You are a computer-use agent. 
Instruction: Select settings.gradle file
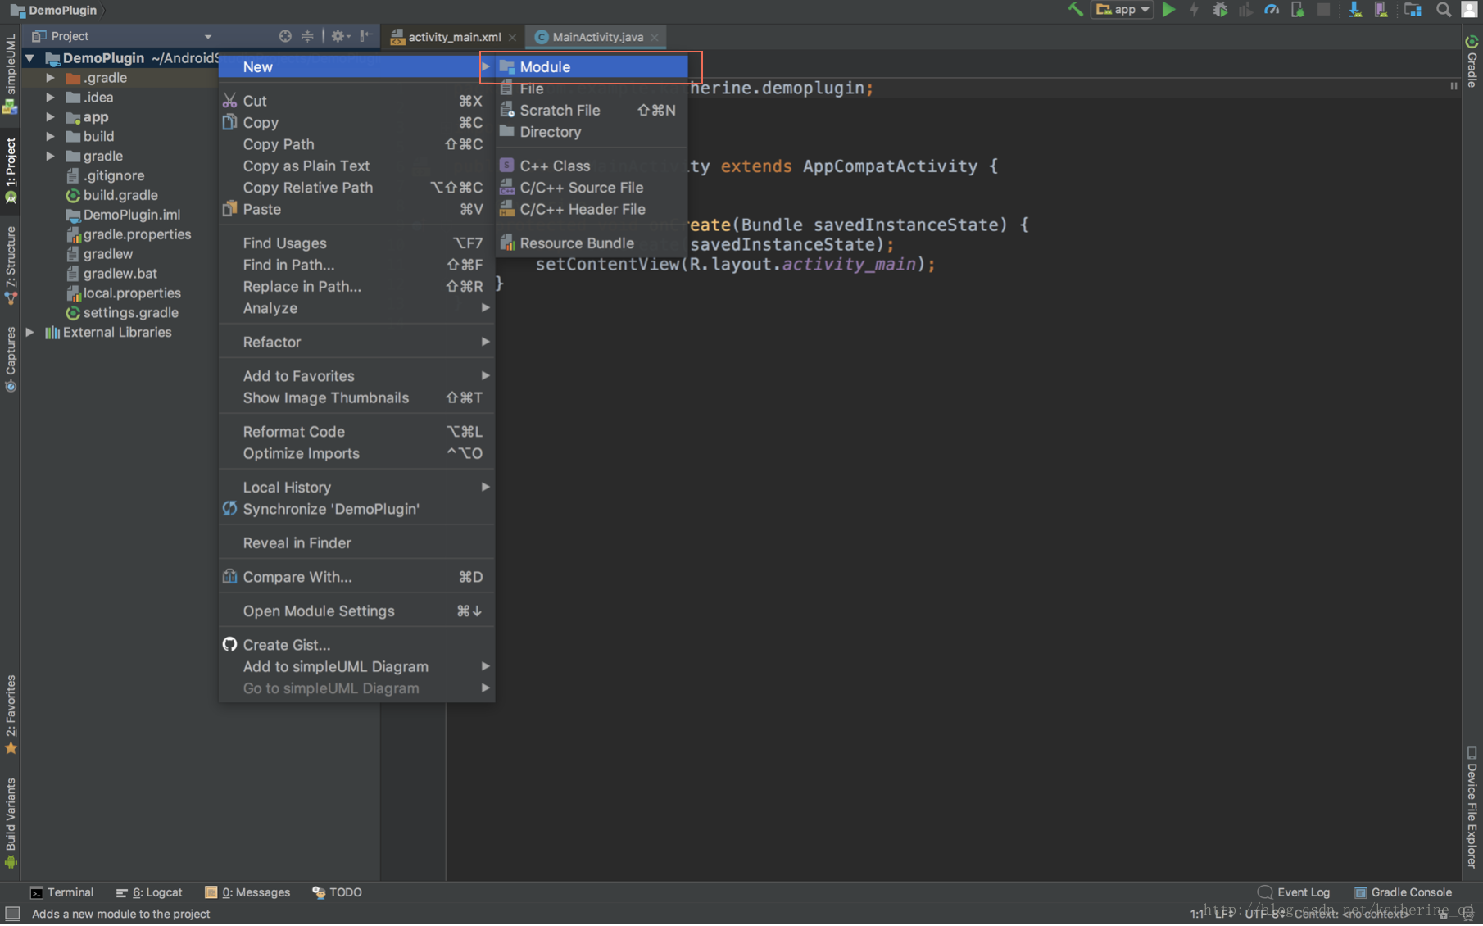[x=130, y=313]
